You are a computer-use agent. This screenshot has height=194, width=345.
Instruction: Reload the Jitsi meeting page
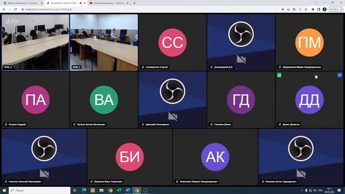point(16,10)
